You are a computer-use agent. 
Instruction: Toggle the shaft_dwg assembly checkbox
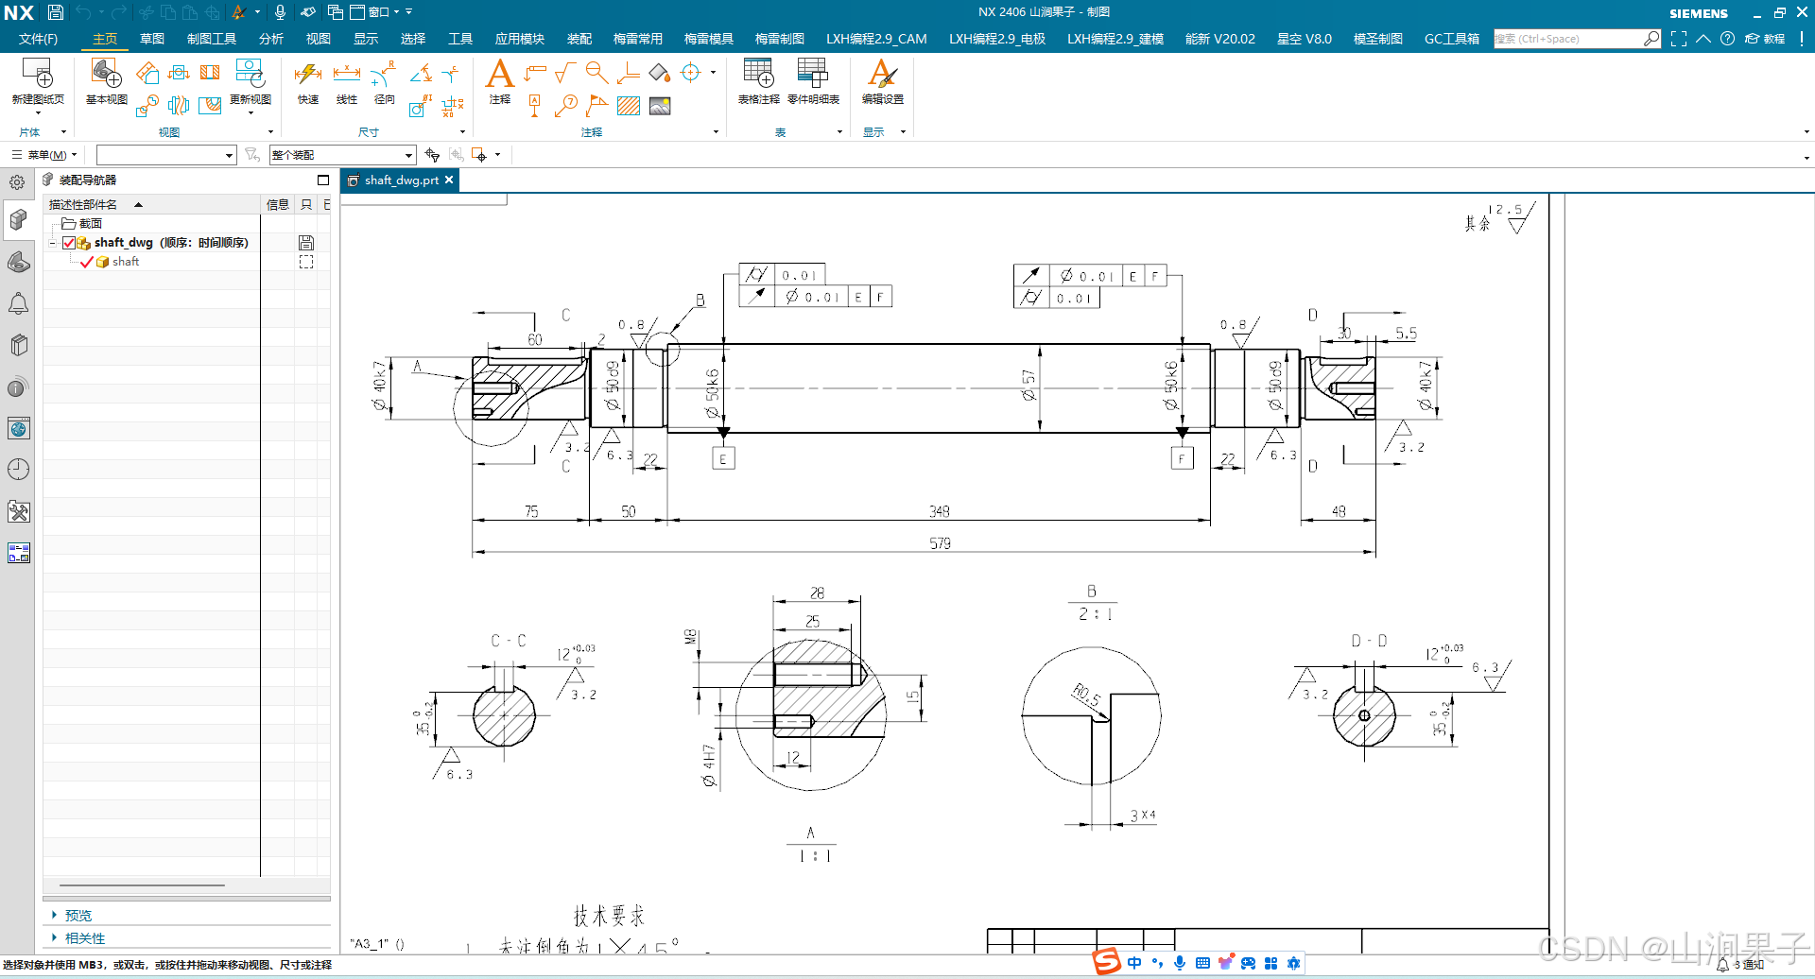(69, 243)
